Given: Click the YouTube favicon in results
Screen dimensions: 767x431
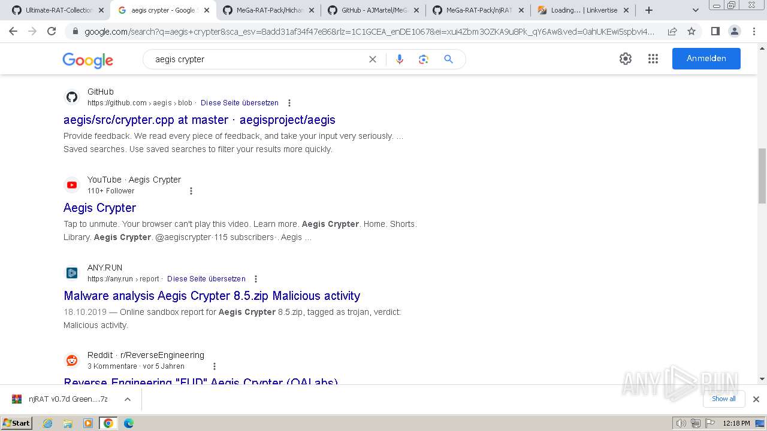Looking at the screenshot, I should click(x=72, y=185).
